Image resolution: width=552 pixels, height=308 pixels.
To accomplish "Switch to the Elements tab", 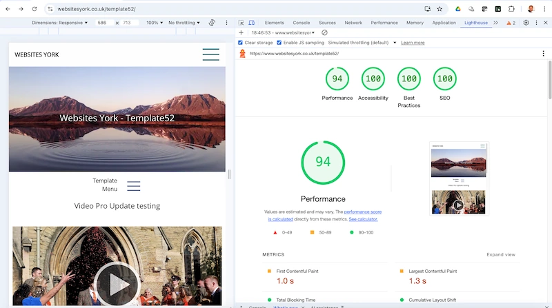I will [x=274, y=23].
